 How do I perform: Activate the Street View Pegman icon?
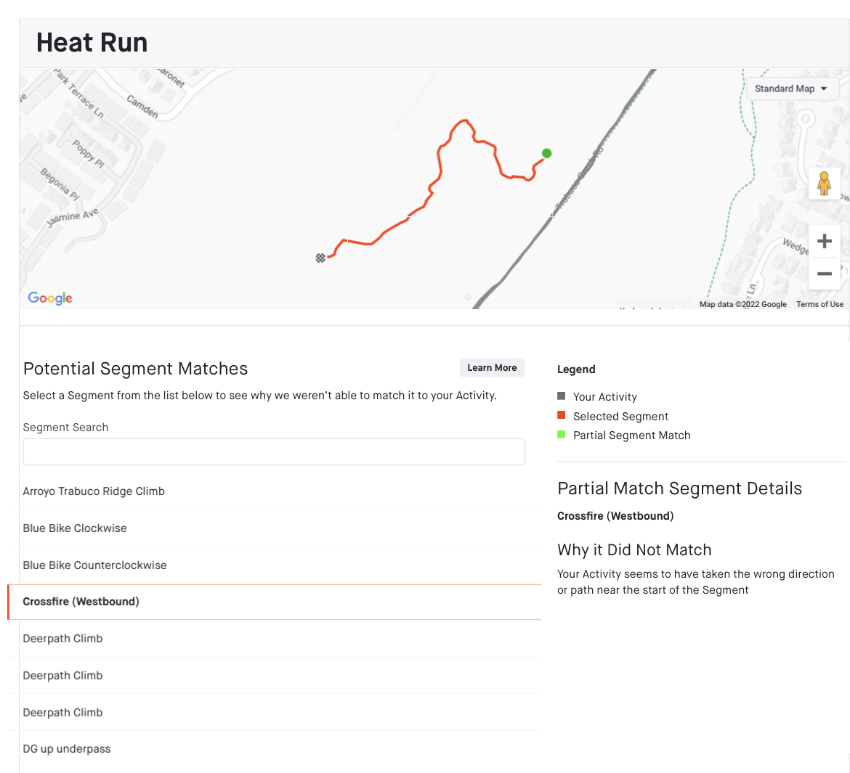(x=824, y=183)
